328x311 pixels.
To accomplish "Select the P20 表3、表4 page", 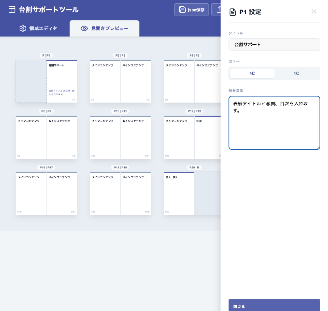I will click(x=179, y=193).
